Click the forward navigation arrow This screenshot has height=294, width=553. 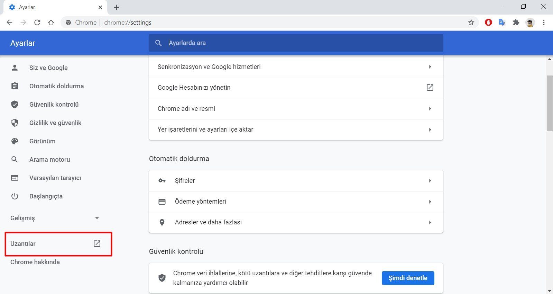pos(23,23)
